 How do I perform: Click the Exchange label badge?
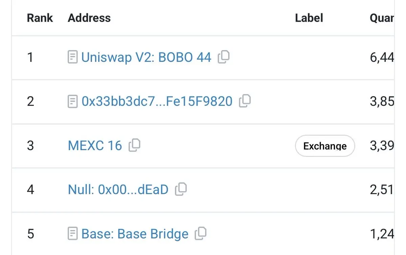pos(325,146)
